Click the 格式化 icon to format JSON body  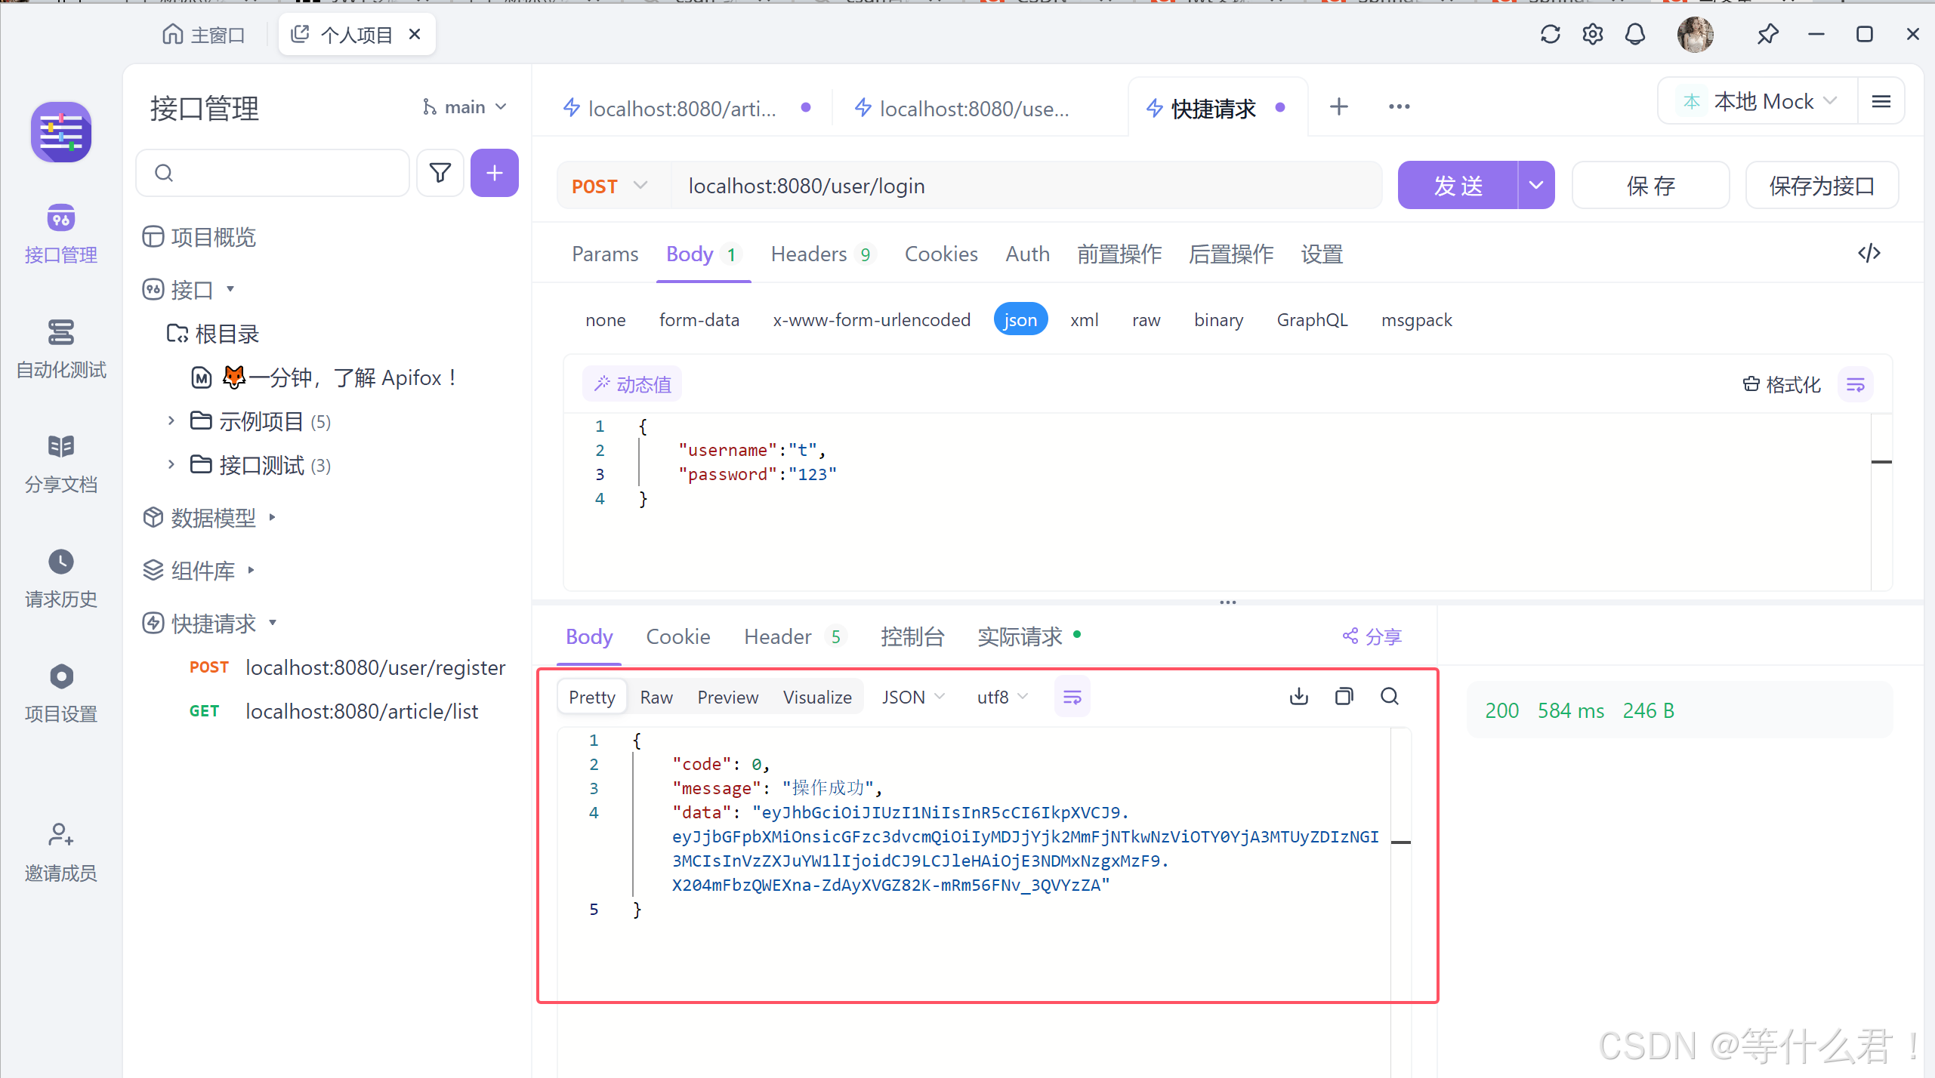pos(1782,383)
